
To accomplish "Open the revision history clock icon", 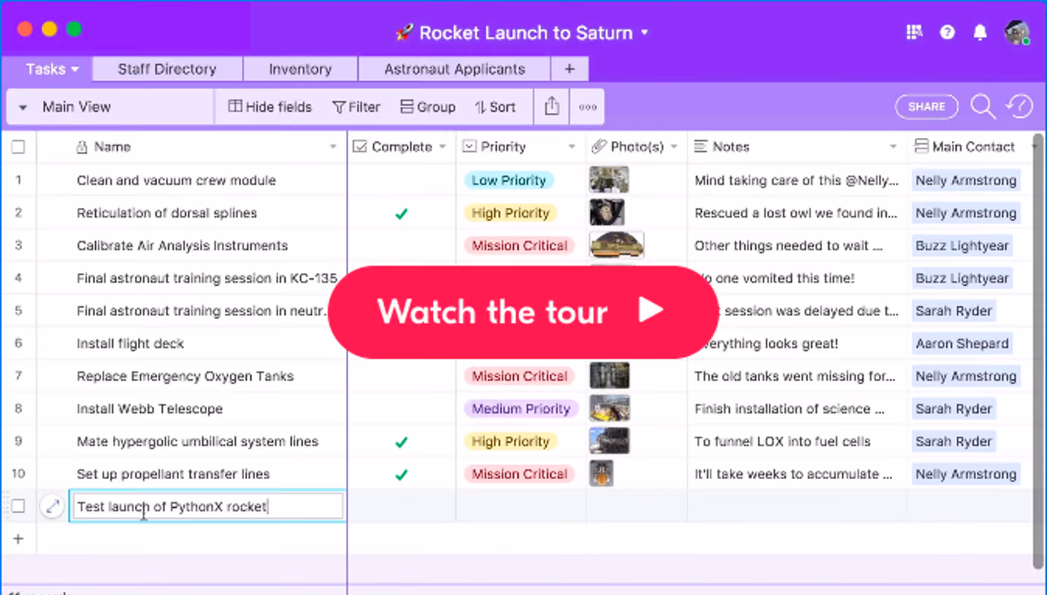I will click(x=1019, y=107).
